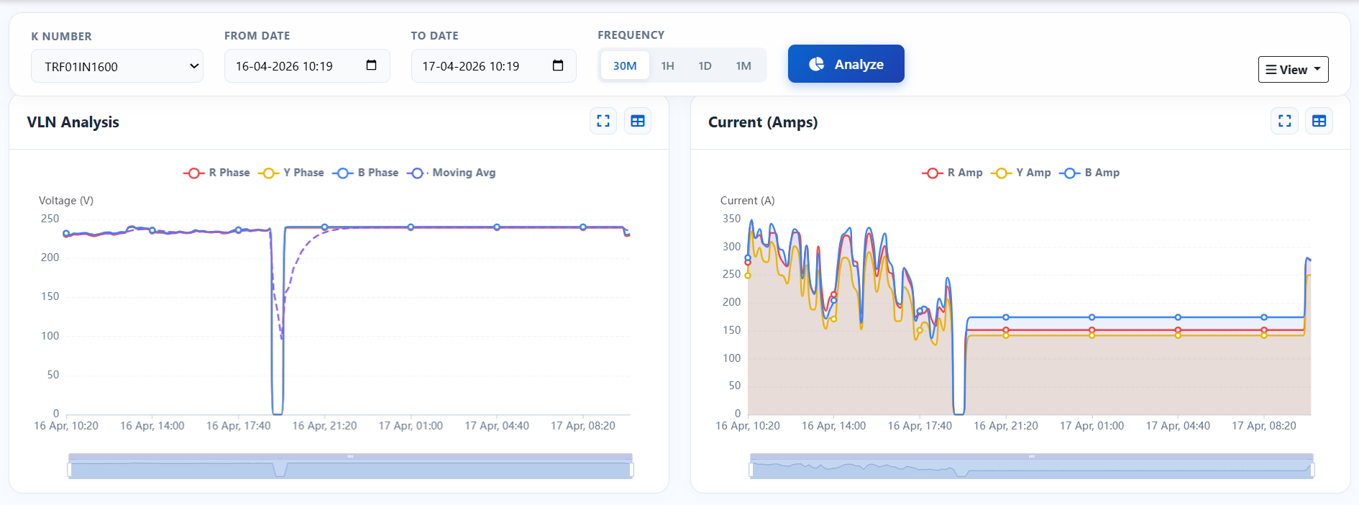Open the K Number dropdown TRF01IN1600

(116, 66)
